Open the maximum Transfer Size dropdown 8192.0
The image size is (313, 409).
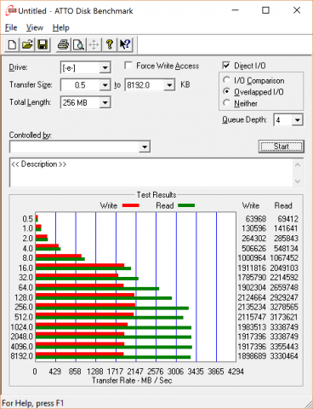pos(169,85)
